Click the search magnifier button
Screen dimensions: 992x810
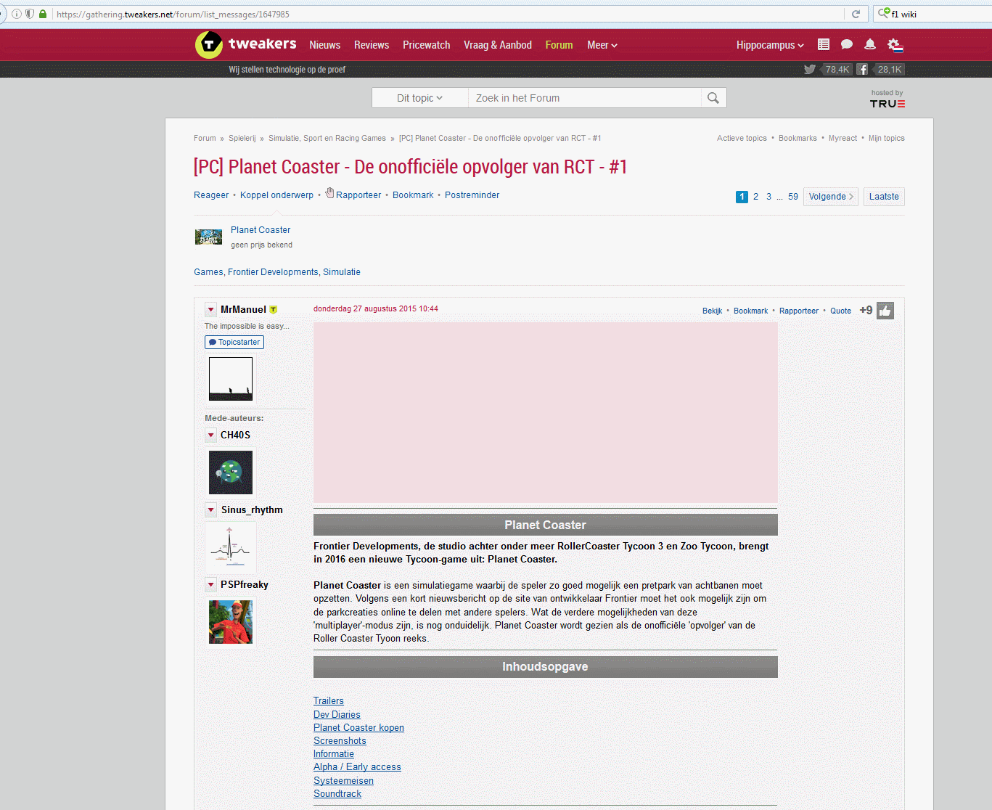coord(713,98)
